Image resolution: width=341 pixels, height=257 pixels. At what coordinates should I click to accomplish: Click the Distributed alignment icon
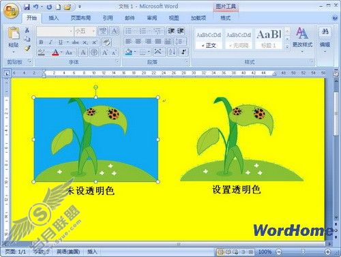(168, 42)
